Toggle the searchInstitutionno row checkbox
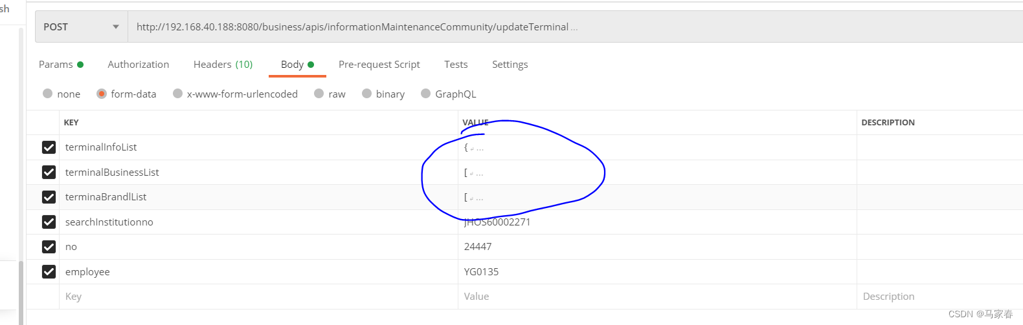 point(49,222)
